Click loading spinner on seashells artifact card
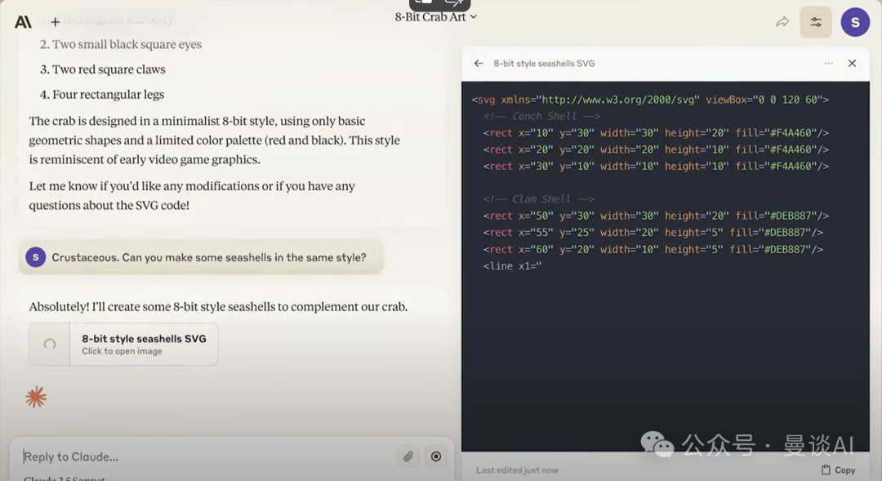The width and height of the screenshot is (882, 481). (x=50, y=344)
